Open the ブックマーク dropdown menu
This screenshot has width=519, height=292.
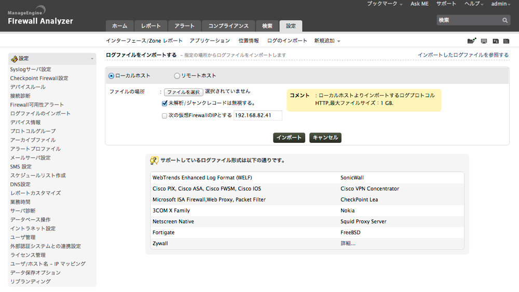click(x=385, y=4)
